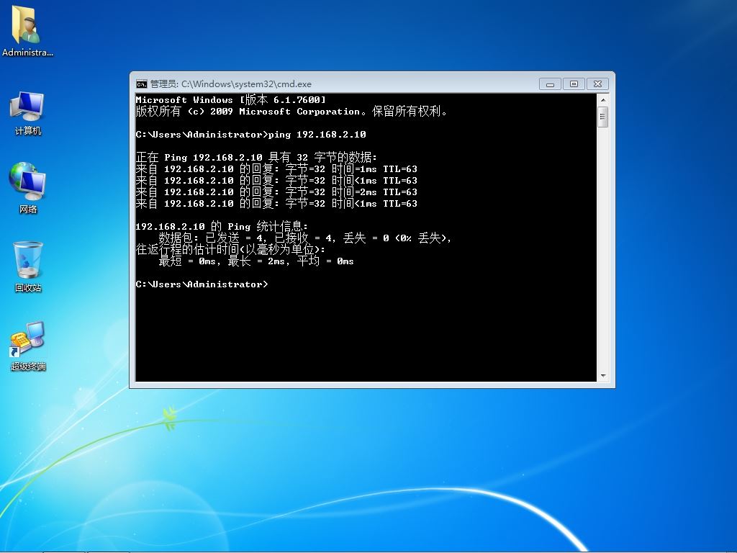The image size is (737, 553).
Task: Click the scrollbar down arrow in cmd
Action: point(603,376)
